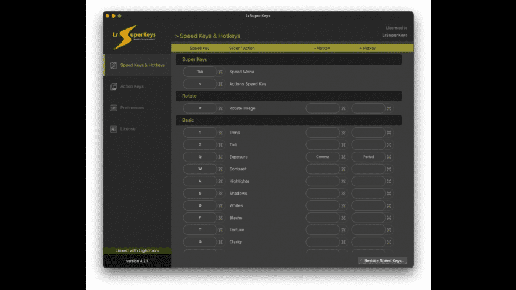Viewport: 516px width, 290px height.
Task: Select the Temp speed key field 1
Action: point(200,133)
